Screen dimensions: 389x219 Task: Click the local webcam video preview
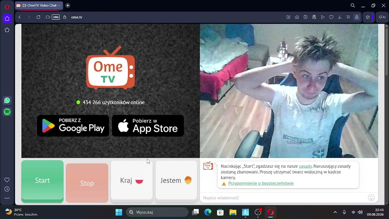click(x=289, y=91)
